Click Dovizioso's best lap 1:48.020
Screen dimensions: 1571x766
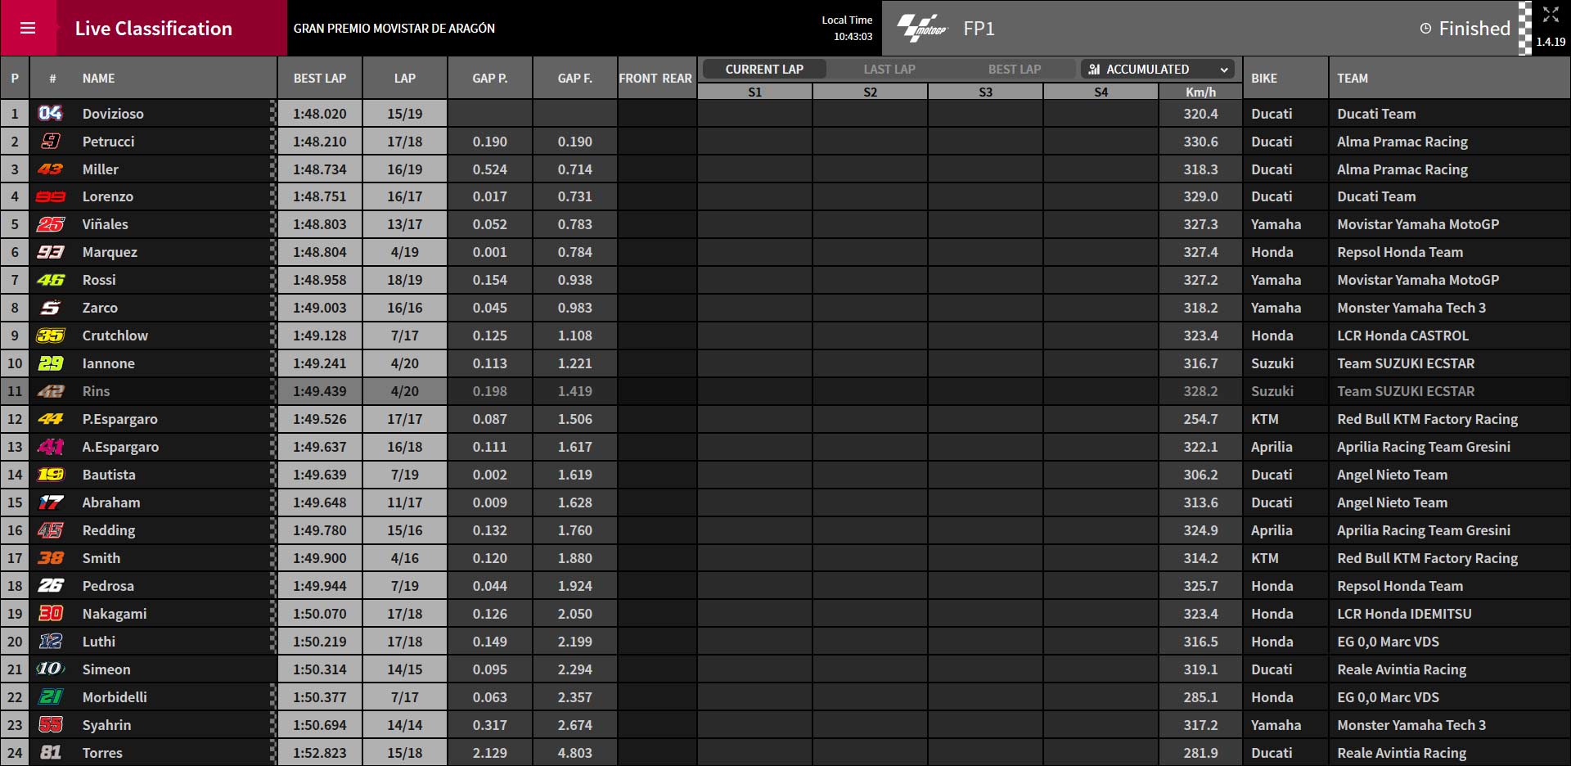coord(320,114)
